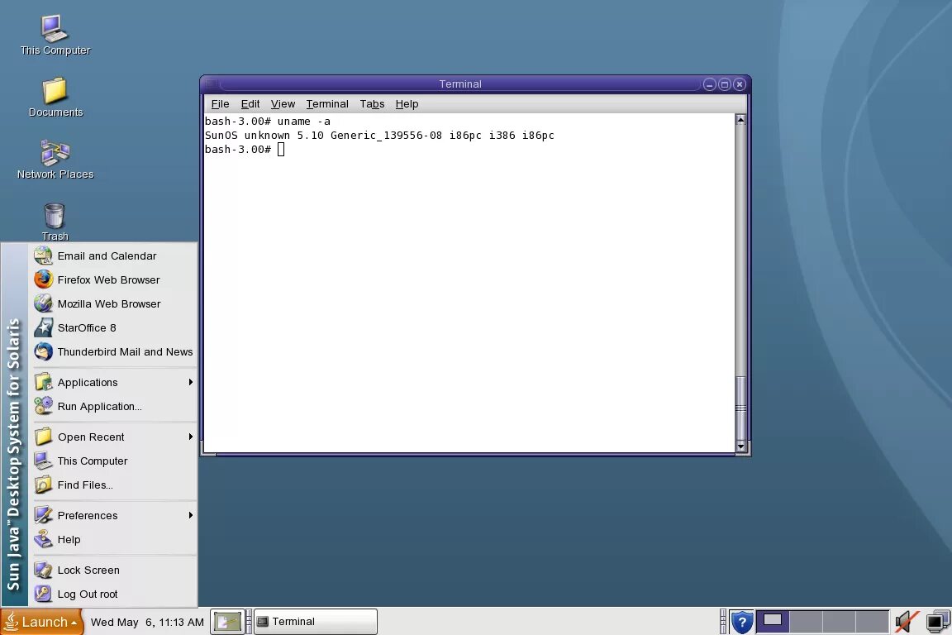Open the Trash desktop icon
This screenshot has width=952, height=635.
point(55,222)
